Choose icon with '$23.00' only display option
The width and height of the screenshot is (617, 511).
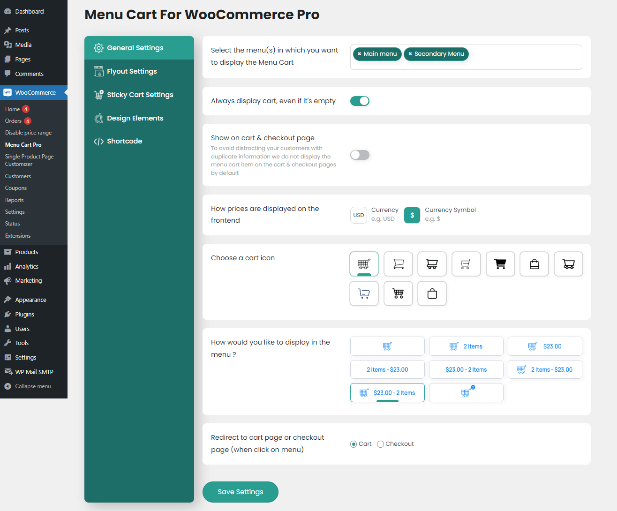pyautogui.click(x=545, y=346)
